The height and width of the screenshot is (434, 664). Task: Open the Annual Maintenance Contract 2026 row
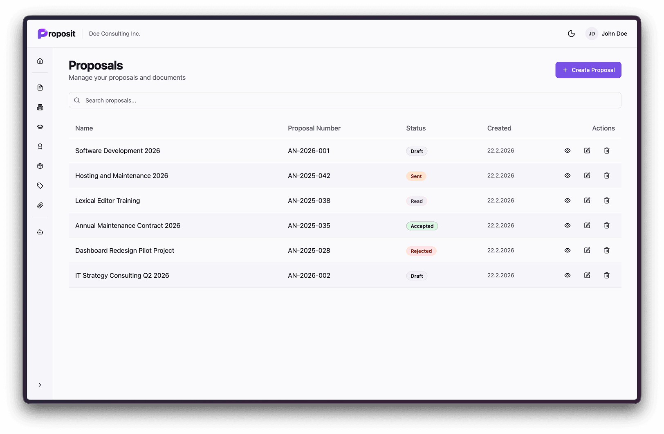(128, 225)
